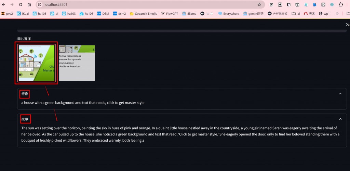Open the iKuai bookmark
The image size is (350, 171).
point(23,14)
